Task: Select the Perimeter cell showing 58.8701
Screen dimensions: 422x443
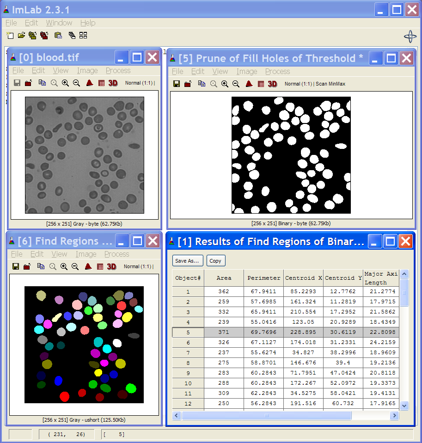Action: pyautogui.click(x=264, y=363)
